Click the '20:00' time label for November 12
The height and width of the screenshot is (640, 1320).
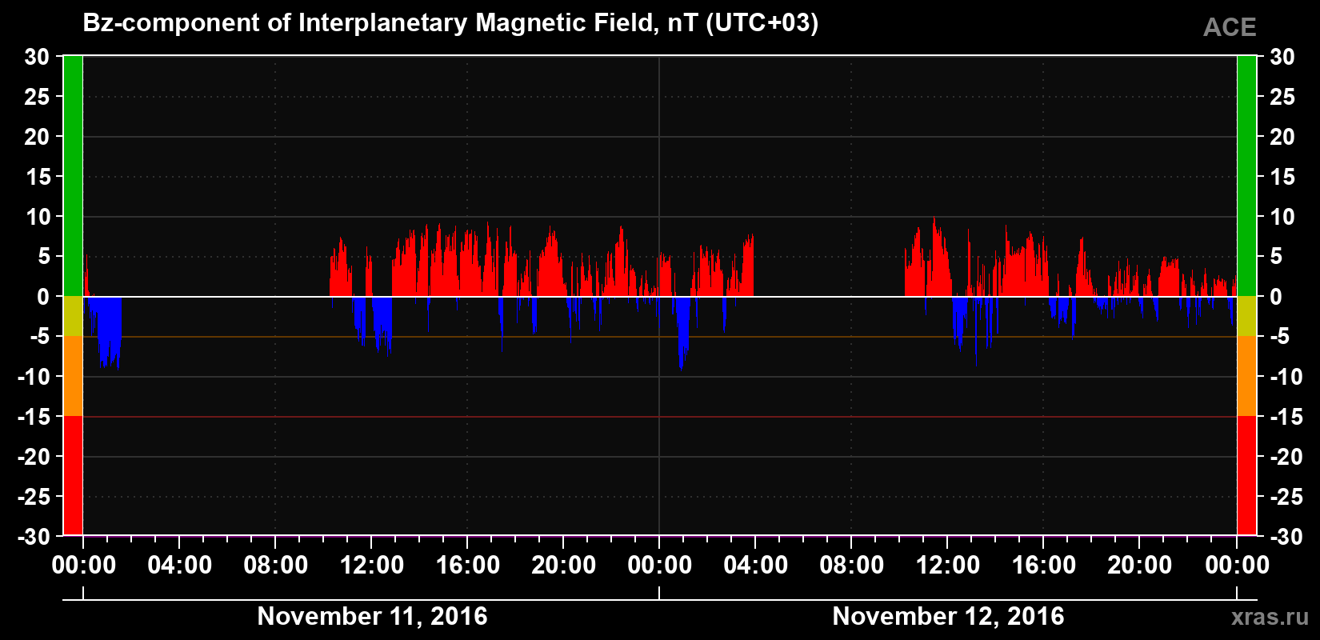pos(1140,566)
